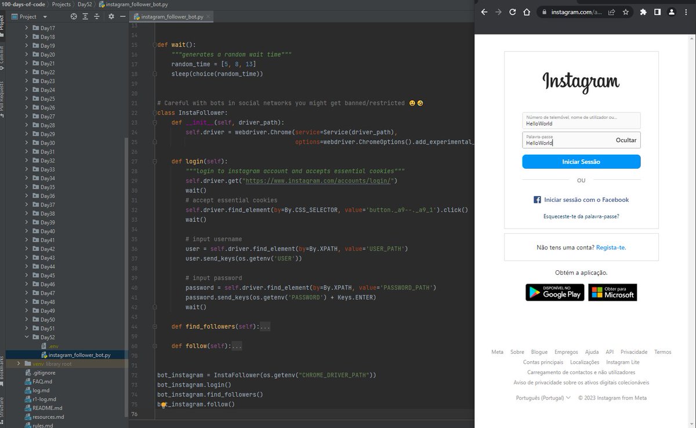This screenshot has height=428, width=696.
Task: Click the Projects breadcrumb
Action: [61, 4]
